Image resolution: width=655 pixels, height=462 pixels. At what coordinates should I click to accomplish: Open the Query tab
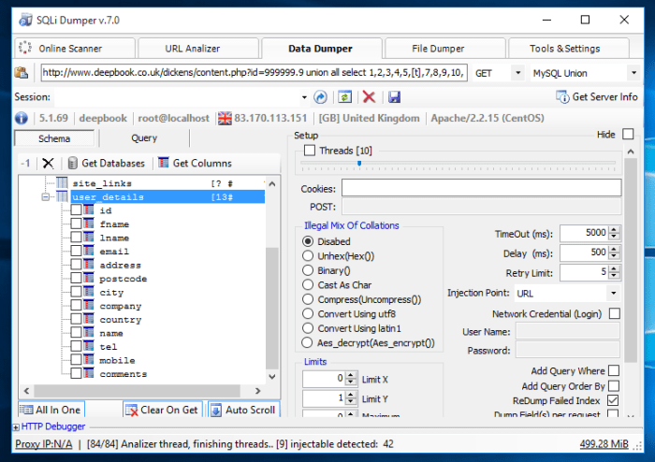[x=144, y=138]
